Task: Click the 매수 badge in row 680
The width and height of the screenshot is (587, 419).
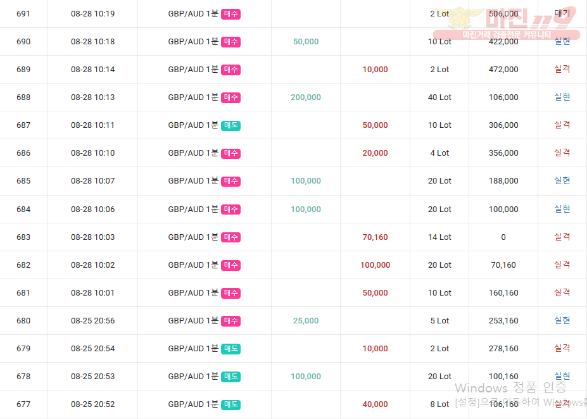Action: pyautogui.click(x=231, y=321)
